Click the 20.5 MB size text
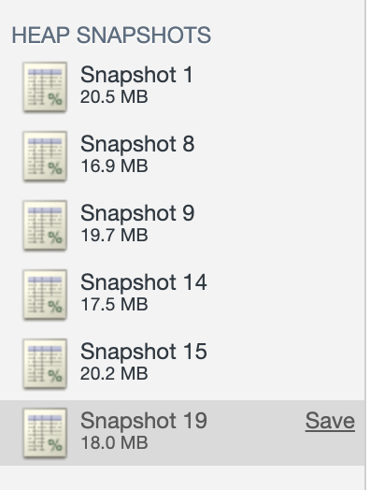 114,97
